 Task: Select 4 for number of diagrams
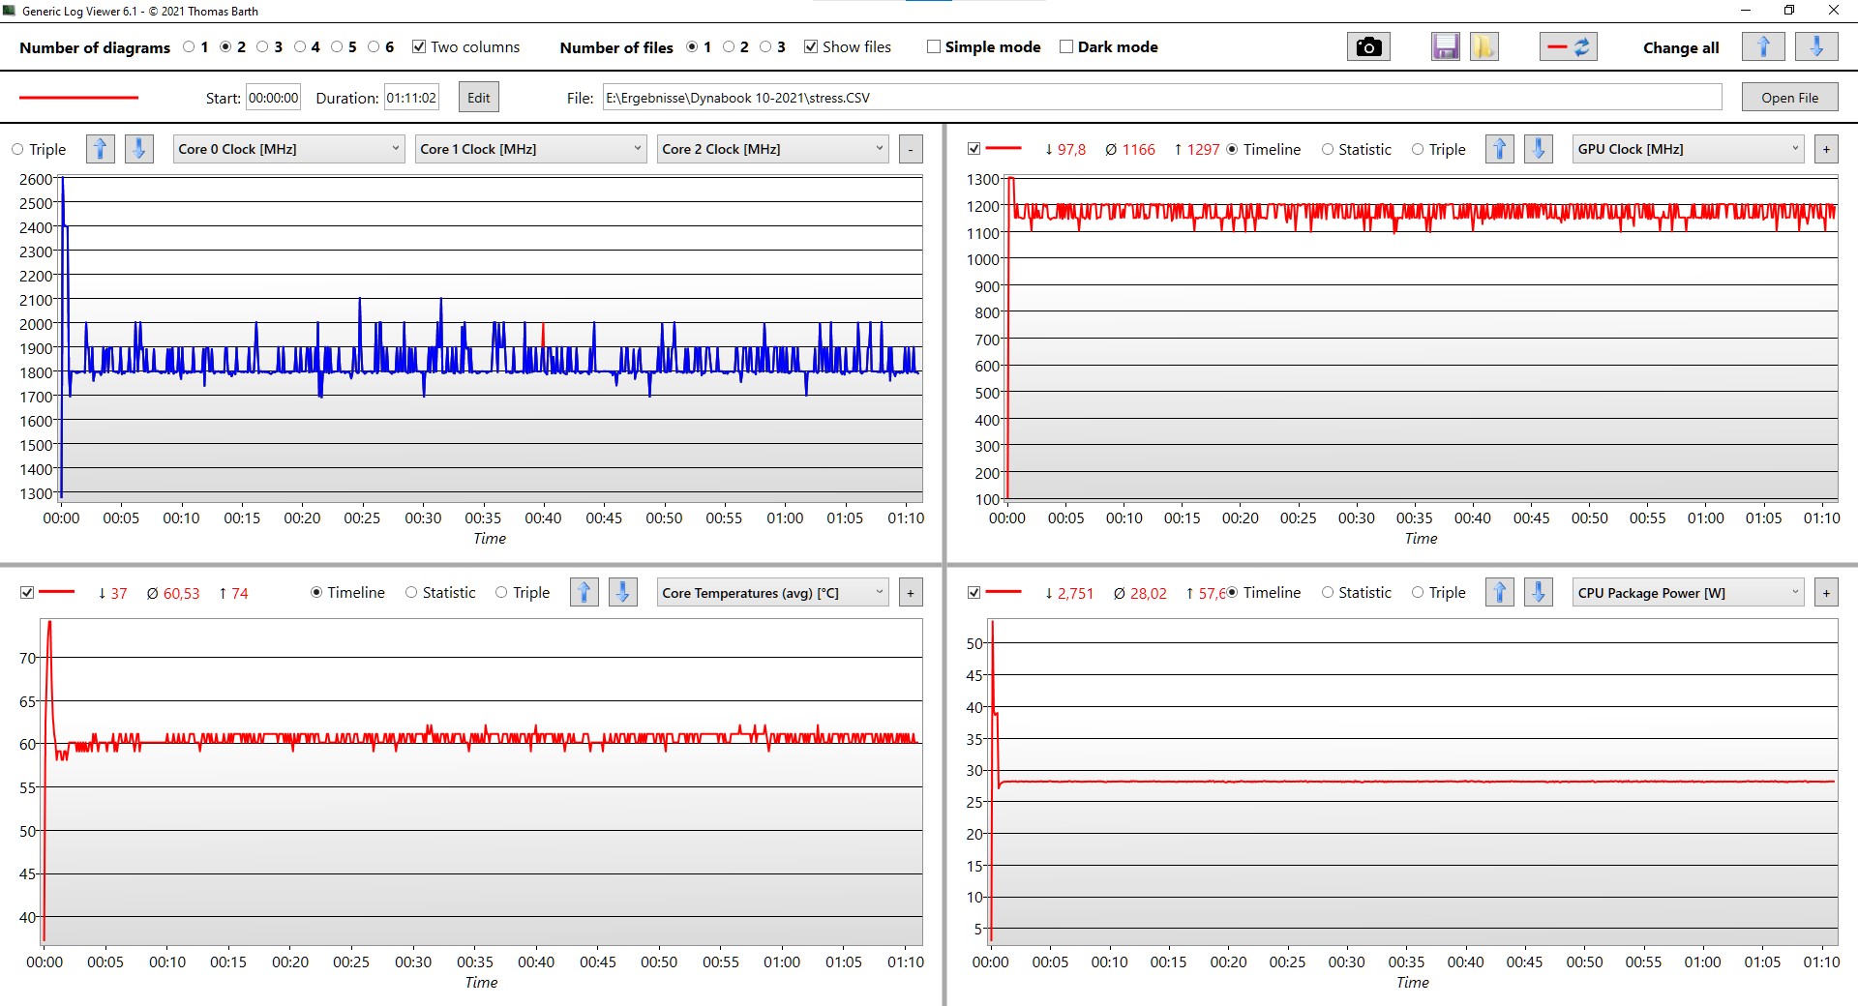point(300,47)
